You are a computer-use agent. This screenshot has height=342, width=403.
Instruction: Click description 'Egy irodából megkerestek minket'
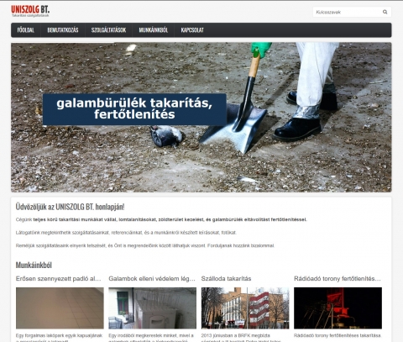coord(151,338)
